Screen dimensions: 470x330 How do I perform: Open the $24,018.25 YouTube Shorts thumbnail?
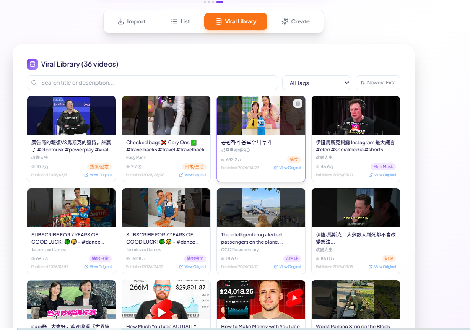[x=261, y=299]
